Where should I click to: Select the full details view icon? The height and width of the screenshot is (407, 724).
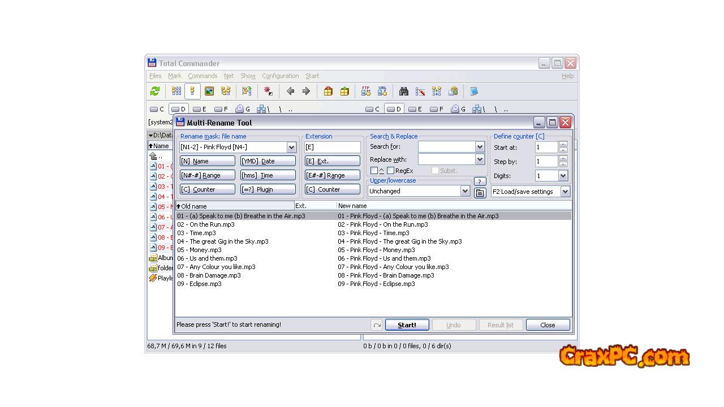click(x=192, y=91)
